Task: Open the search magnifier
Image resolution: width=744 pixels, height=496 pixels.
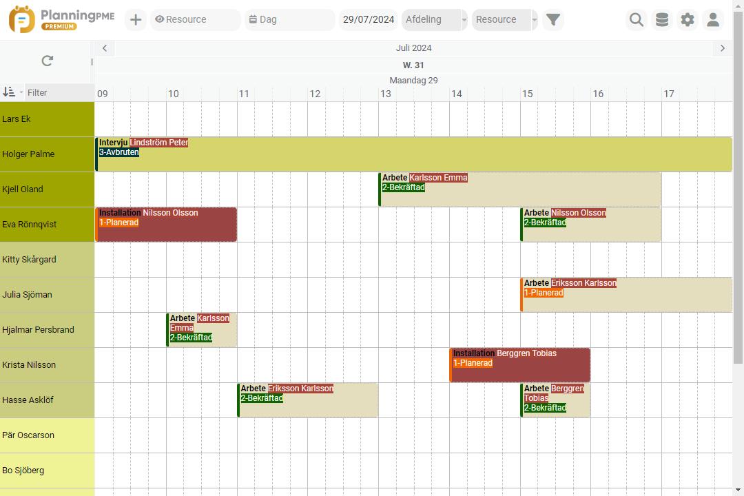Action: 637,19
